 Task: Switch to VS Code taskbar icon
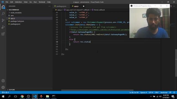35,97
